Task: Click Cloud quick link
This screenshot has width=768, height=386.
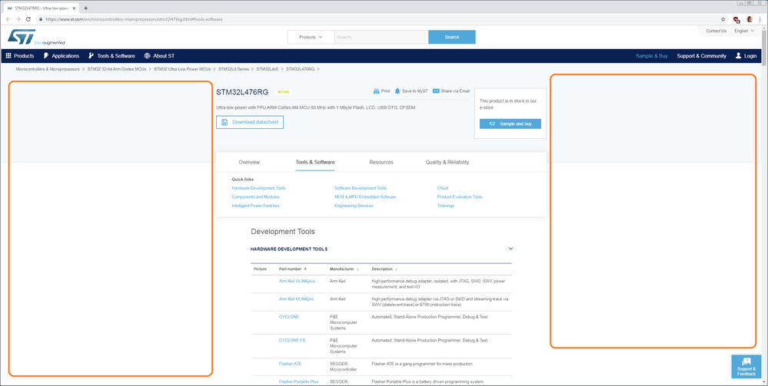Action: [x=443, y=188]
